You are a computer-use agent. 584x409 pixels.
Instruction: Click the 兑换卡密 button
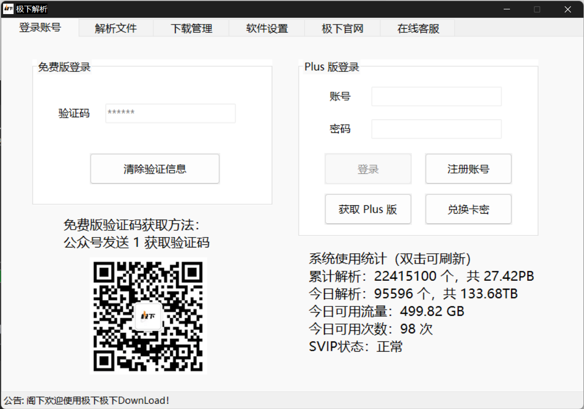[x=469, y=209]
